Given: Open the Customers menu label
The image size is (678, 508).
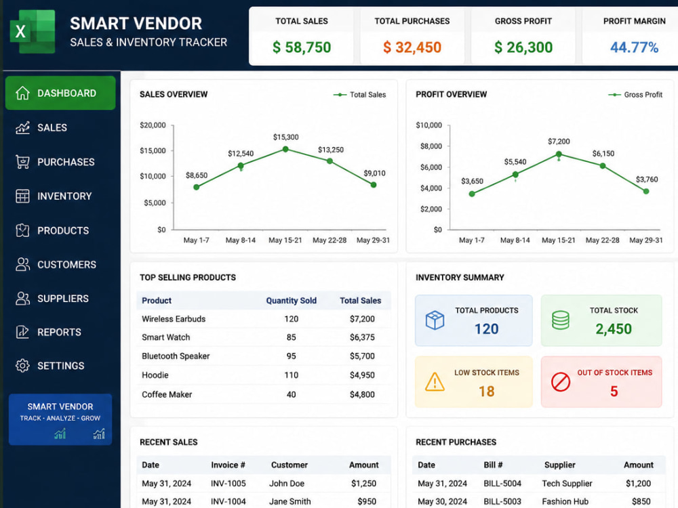Looking at the screenshot, I should click(x=66, y=264).
